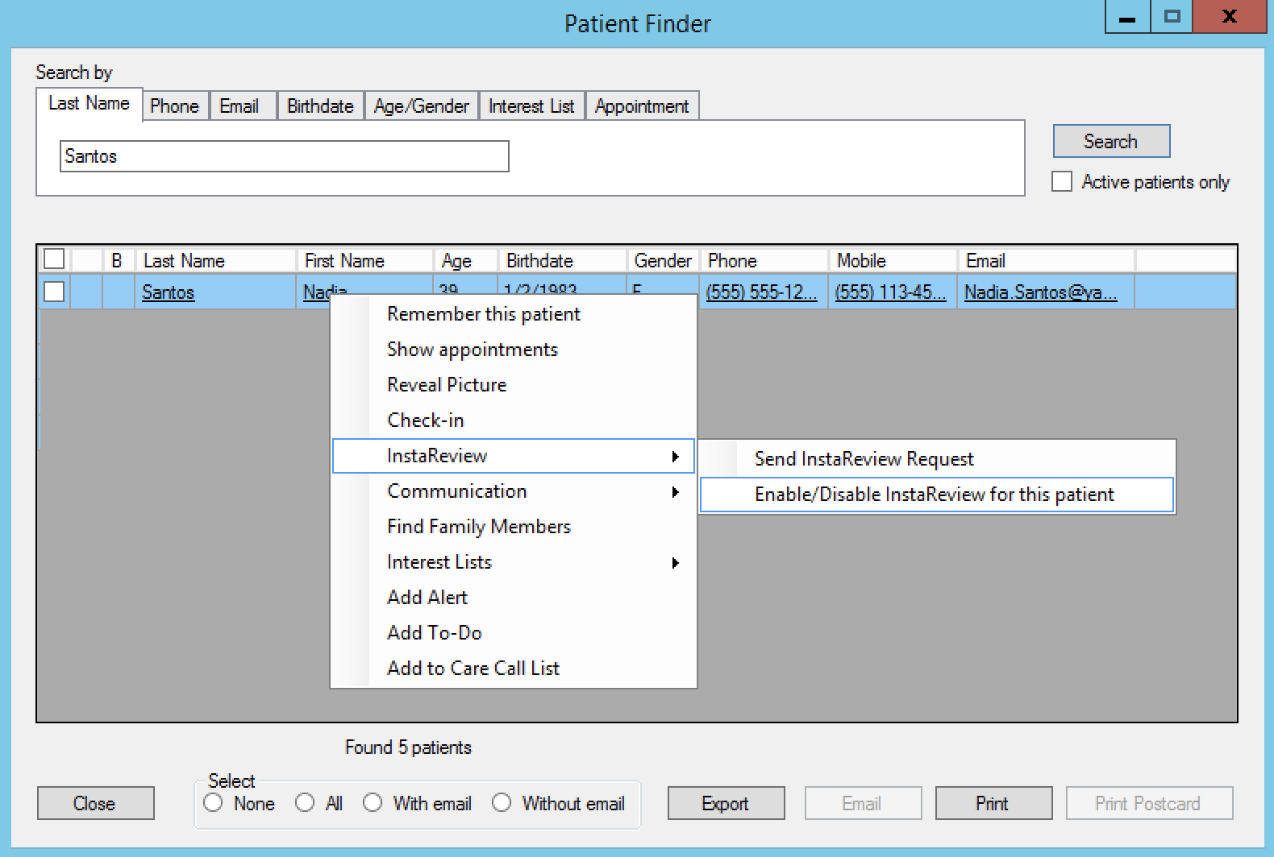Sort by the Last Name column header
1274x857 pixels.
215,260
